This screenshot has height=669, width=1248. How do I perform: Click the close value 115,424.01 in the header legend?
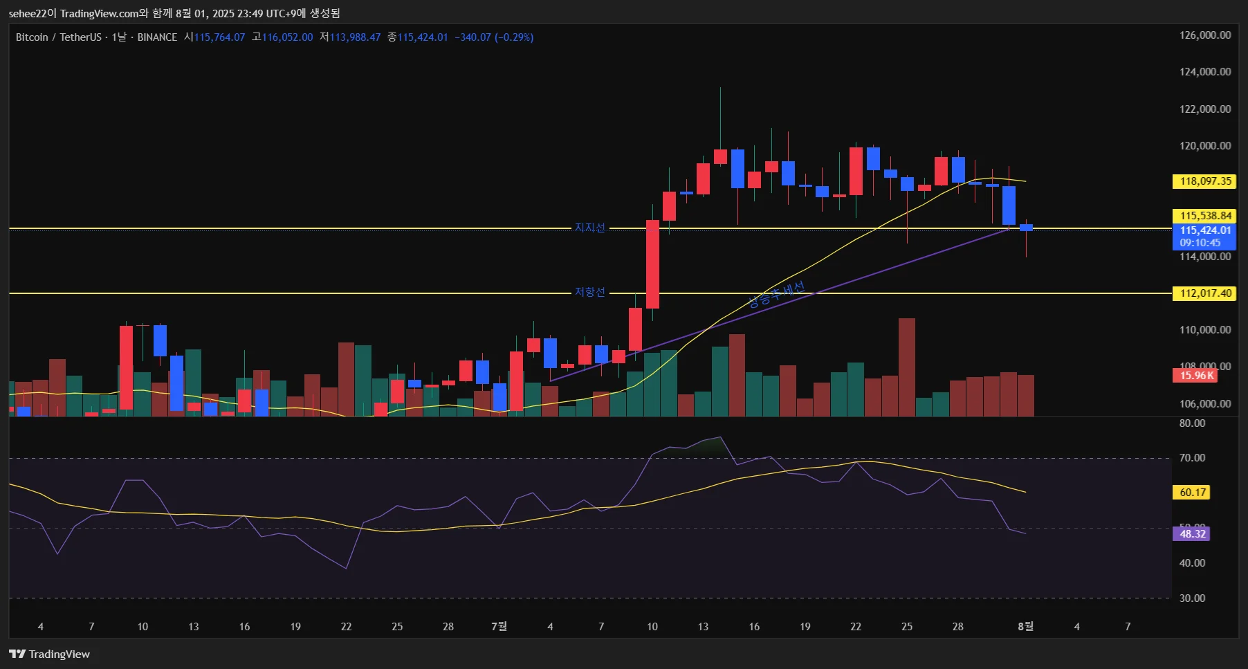pyautogui.click(x=423, y=37)
